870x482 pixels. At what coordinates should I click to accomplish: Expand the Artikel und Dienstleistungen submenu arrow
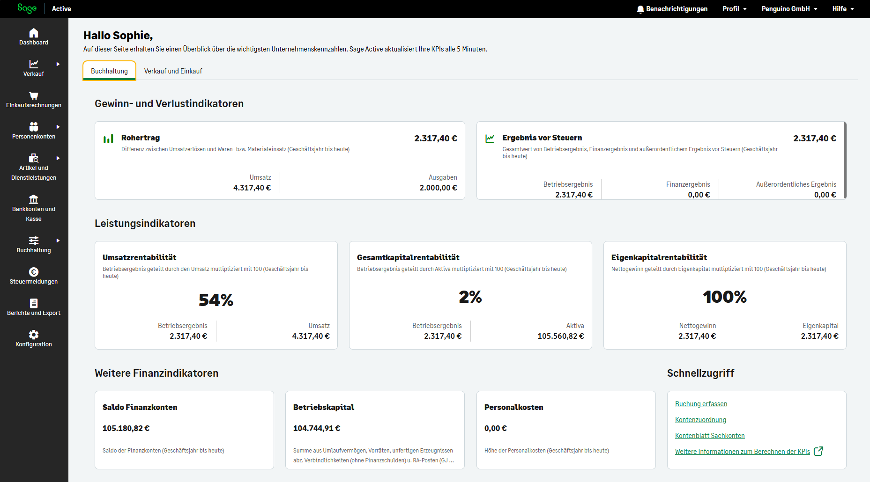(x=58, y=158)
